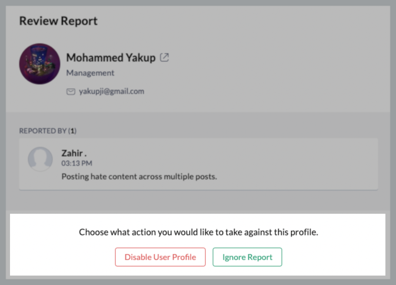Click the 03:13 PM timestamp
The width and height of the screenshot is (396, 285).
[77, 163]
